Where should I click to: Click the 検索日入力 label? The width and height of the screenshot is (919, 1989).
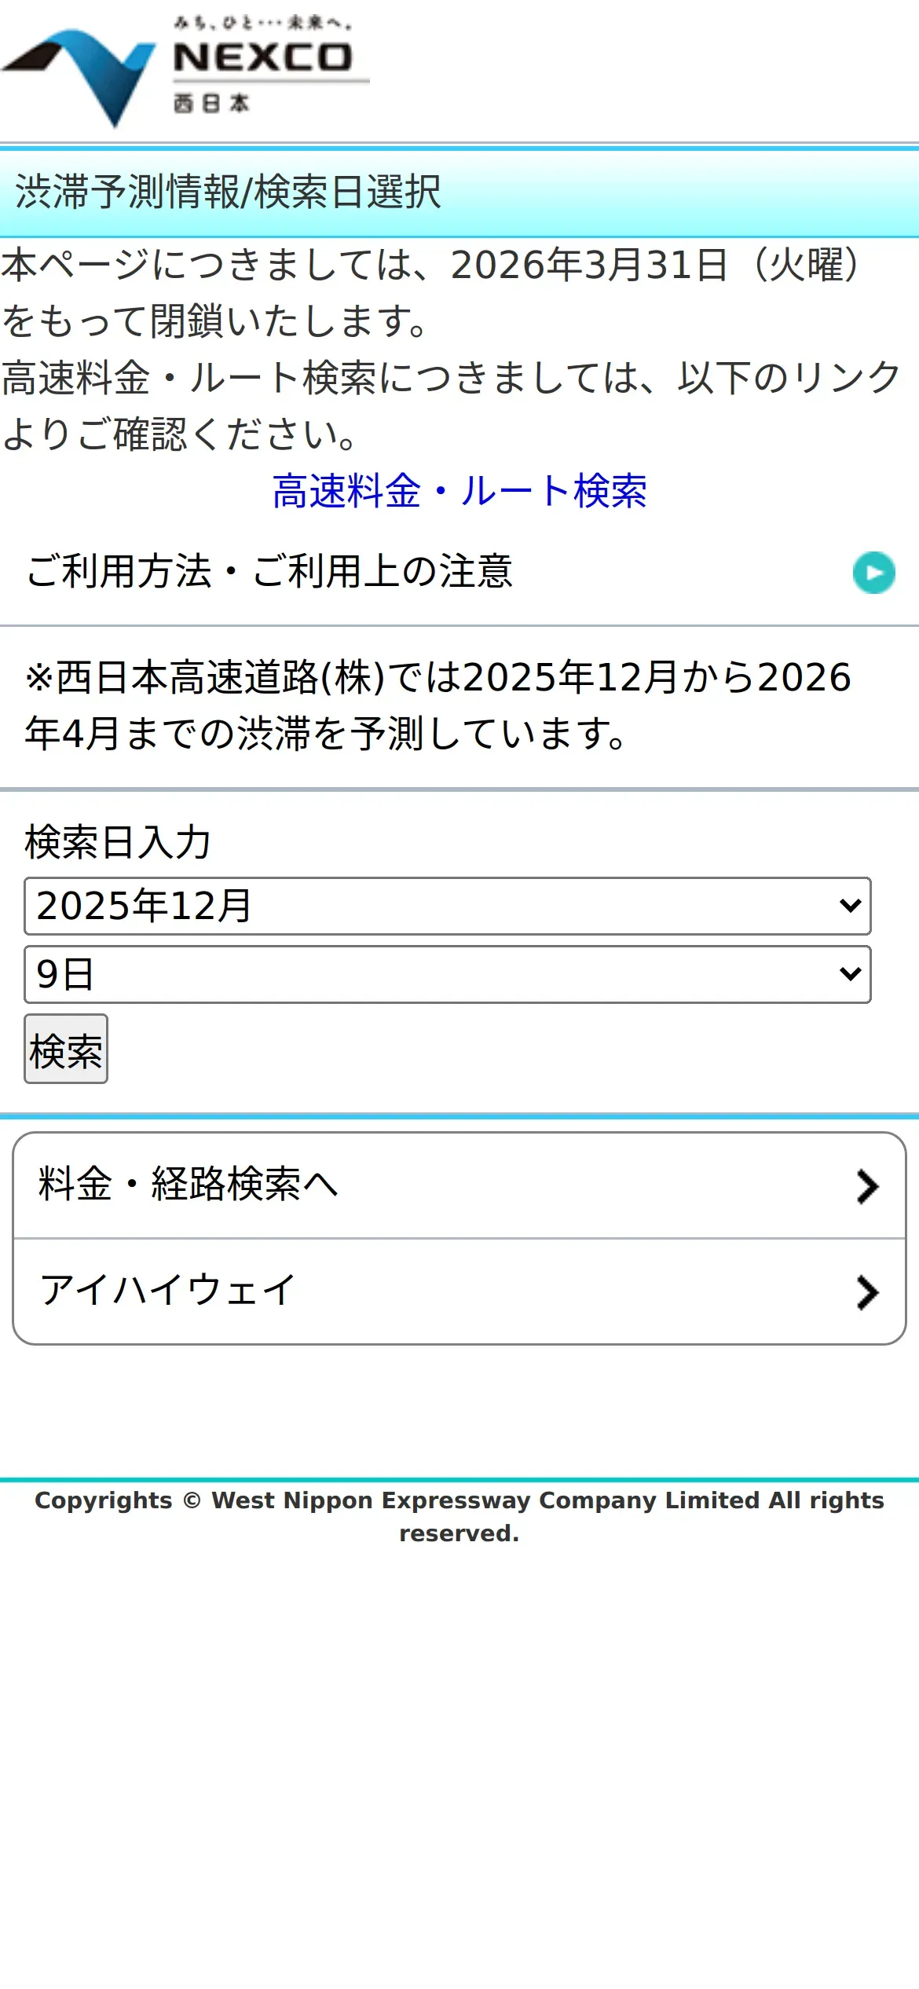118,842
